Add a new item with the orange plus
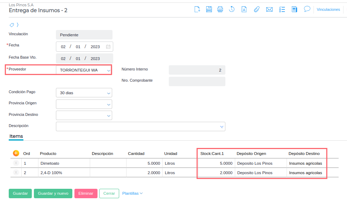 point(16,153)
